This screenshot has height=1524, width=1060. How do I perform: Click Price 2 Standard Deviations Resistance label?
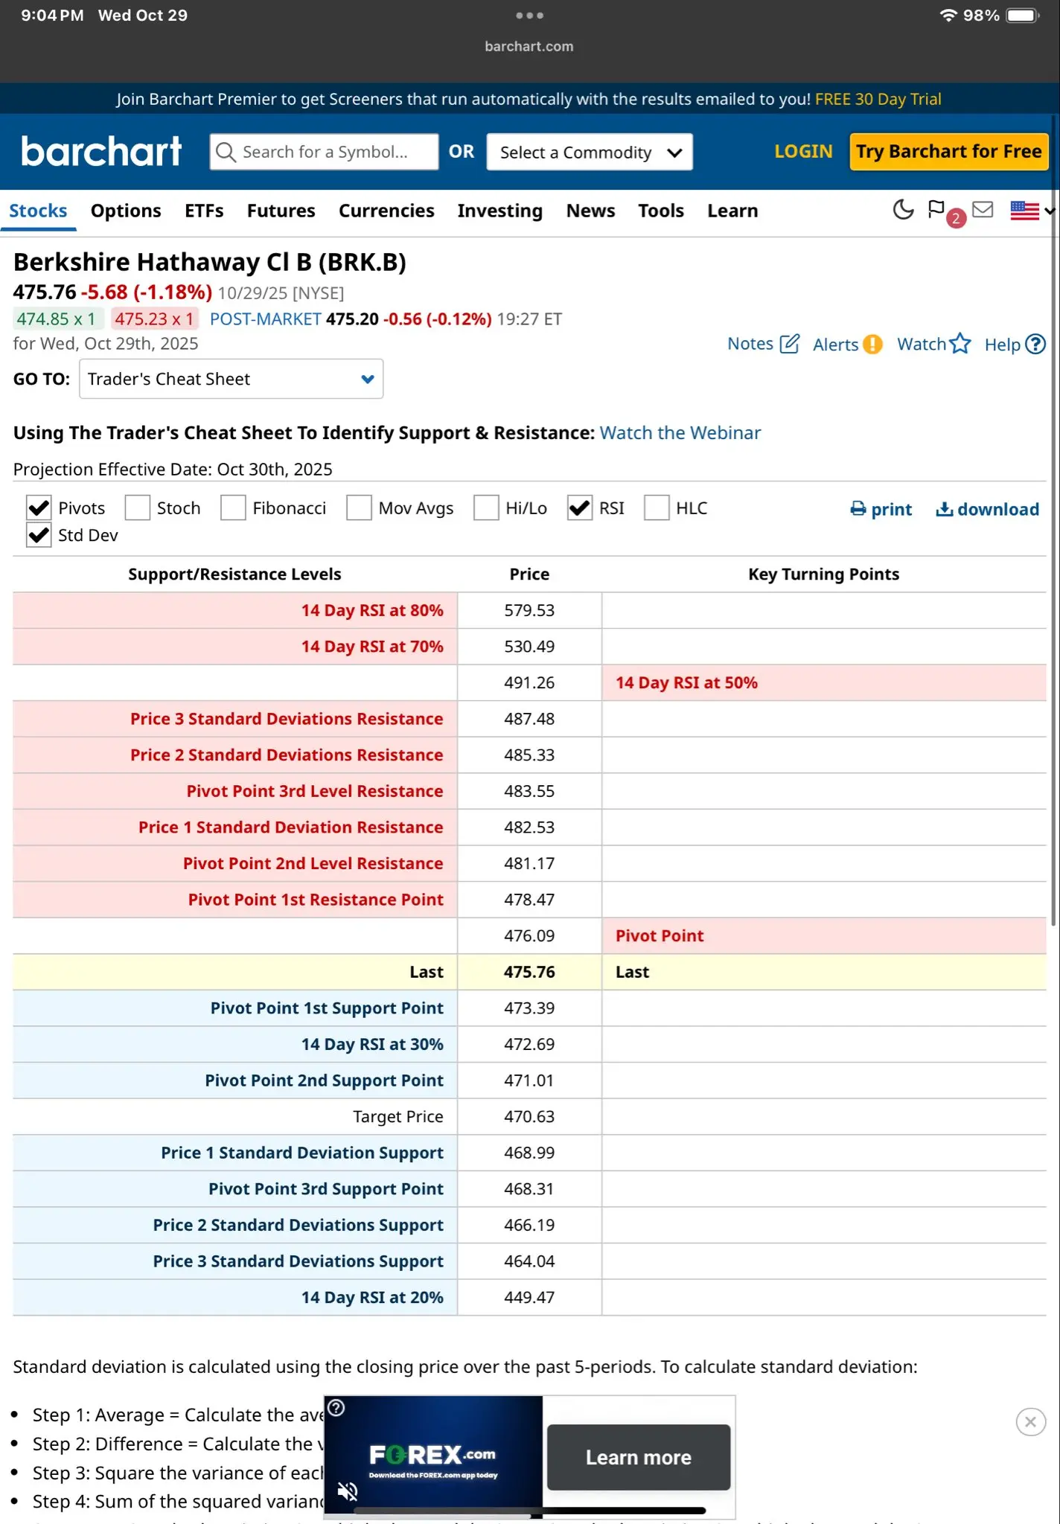tap(287, 755)
